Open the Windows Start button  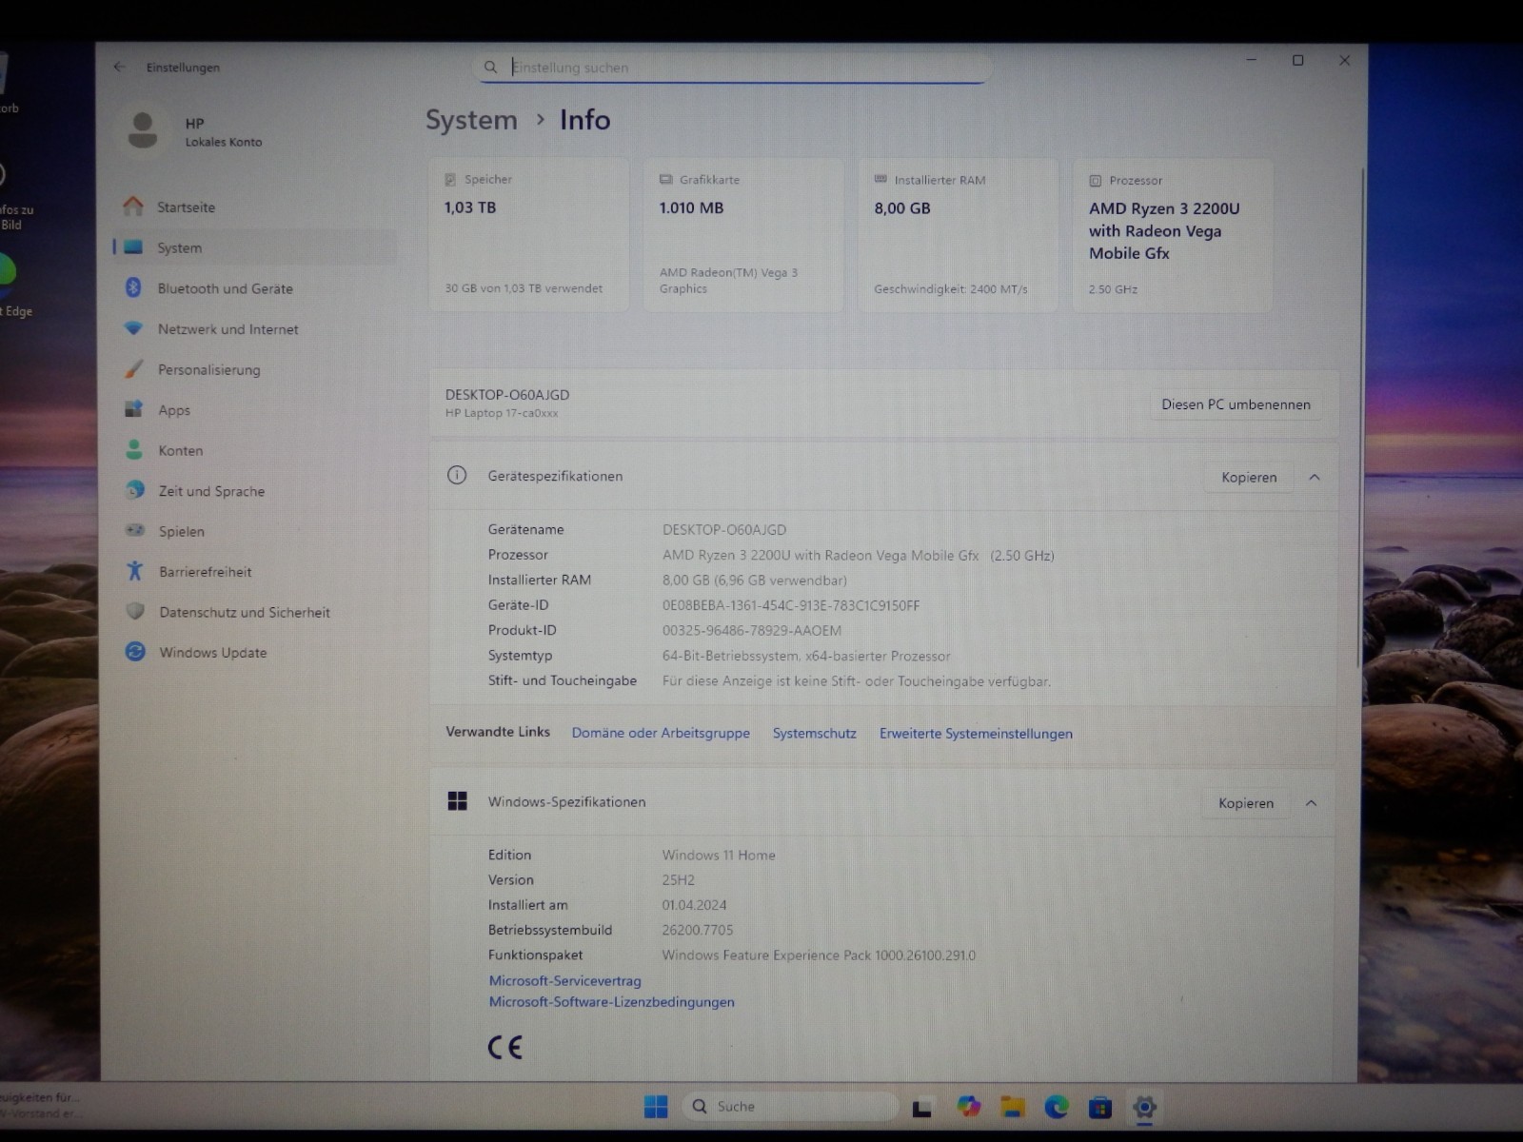656,1106
